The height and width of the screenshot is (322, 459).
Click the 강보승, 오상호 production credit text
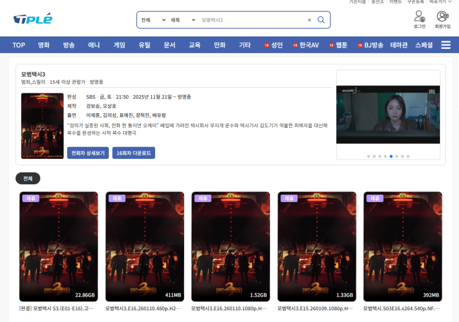pyautogui.click(x=101, y=106)
